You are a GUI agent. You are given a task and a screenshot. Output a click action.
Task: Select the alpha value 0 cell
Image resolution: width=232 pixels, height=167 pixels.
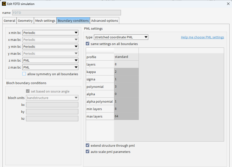point(126,94)
